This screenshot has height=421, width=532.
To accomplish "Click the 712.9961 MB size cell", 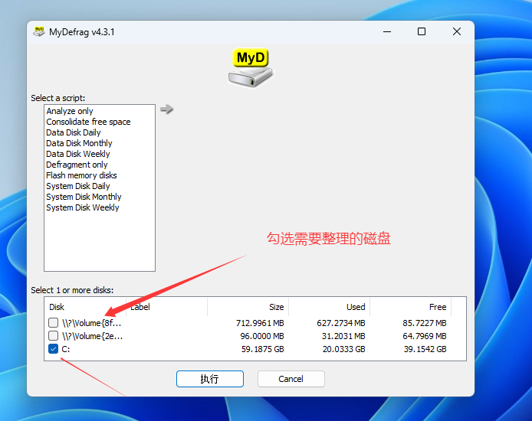I will pos(260,323).
